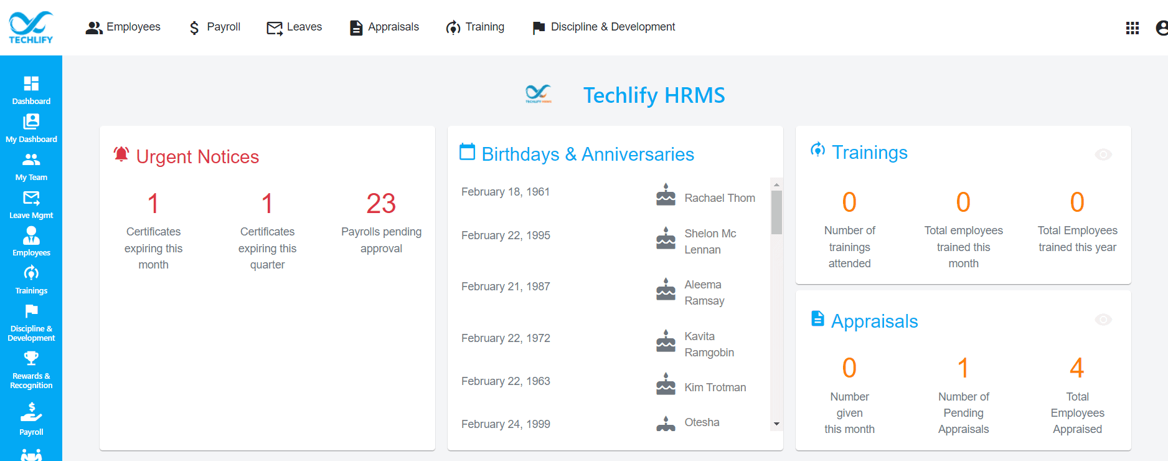Image resolution: width=1168 pixels, height=461 pixels.
Task: Open Trainings in the sidebar
Action: click(31, 280)
